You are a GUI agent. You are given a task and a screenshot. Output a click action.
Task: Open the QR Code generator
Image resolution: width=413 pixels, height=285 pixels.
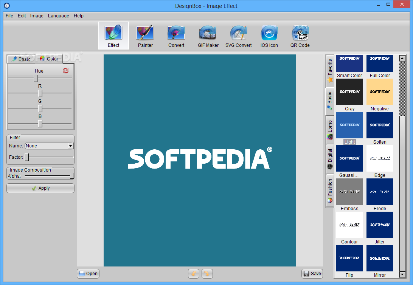pos(300,36)
